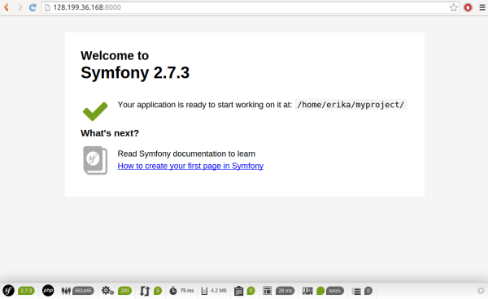488x299 pixels.
Task: Open the browser hamburger menu
Action: click(482, 7)
